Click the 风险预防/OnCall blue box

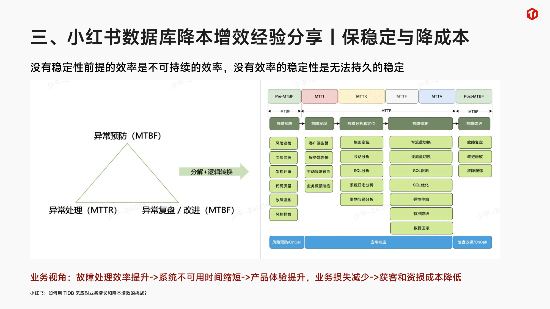(x=287, y=242)
